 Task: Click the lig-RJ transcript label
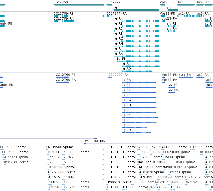click(125, 64)
